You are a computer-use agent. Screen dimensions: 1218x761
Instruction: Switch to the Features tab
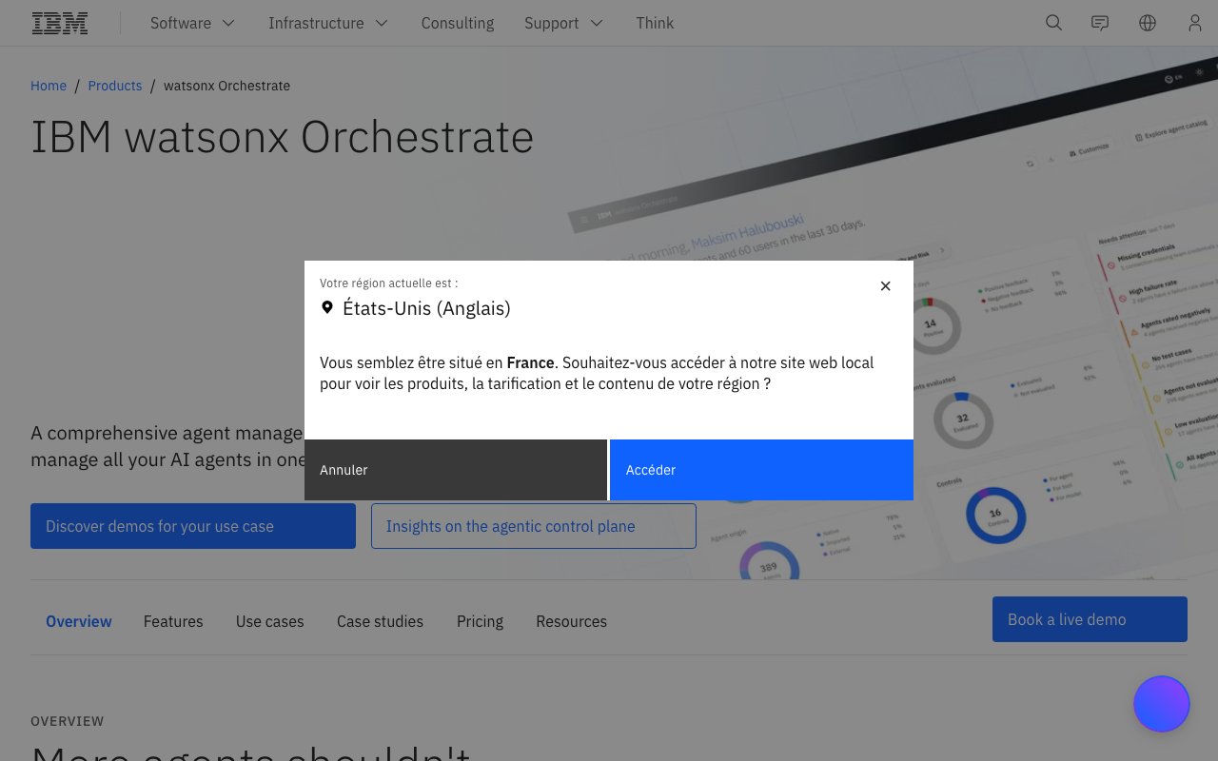pyautogui.click(x=173, y=621)
